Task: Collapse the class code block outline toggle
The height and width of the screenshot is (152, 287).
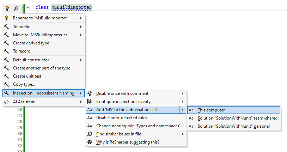Action: 28,7
